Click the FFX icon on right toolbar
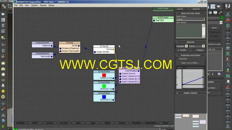 tap(228, 92)
